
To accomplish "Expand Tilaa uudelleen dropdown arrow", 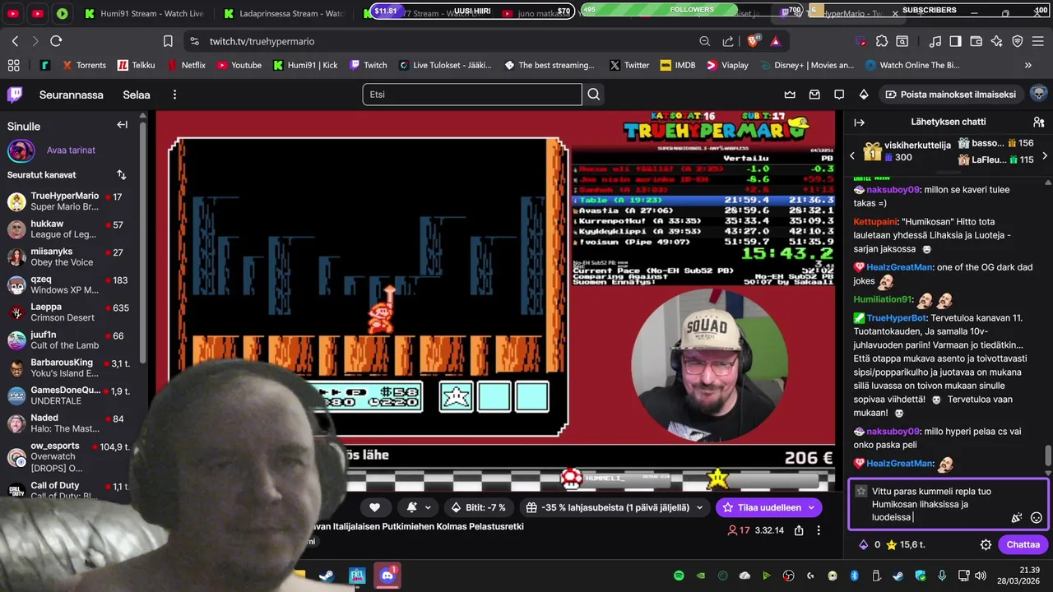I will tap(811, 507).
